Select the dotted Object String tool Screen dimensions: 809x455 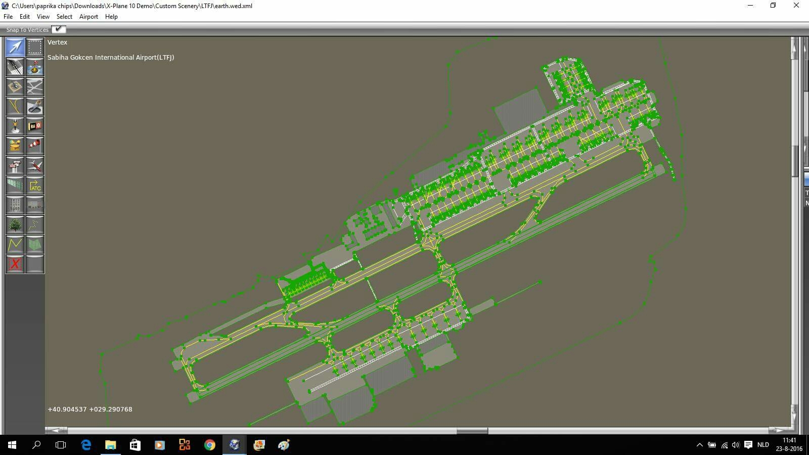click(x=35, y=224)
